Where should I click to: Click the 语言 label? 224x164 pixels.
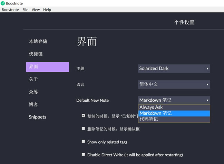[80, 84]
